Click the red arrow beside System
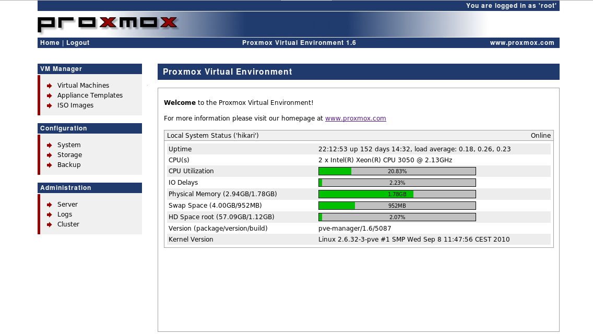This screenshot has width=593, height=335. coord(49,145)
